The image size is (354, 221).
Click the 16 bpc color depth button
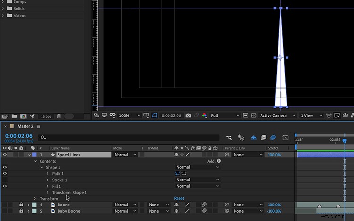[46, 116]
